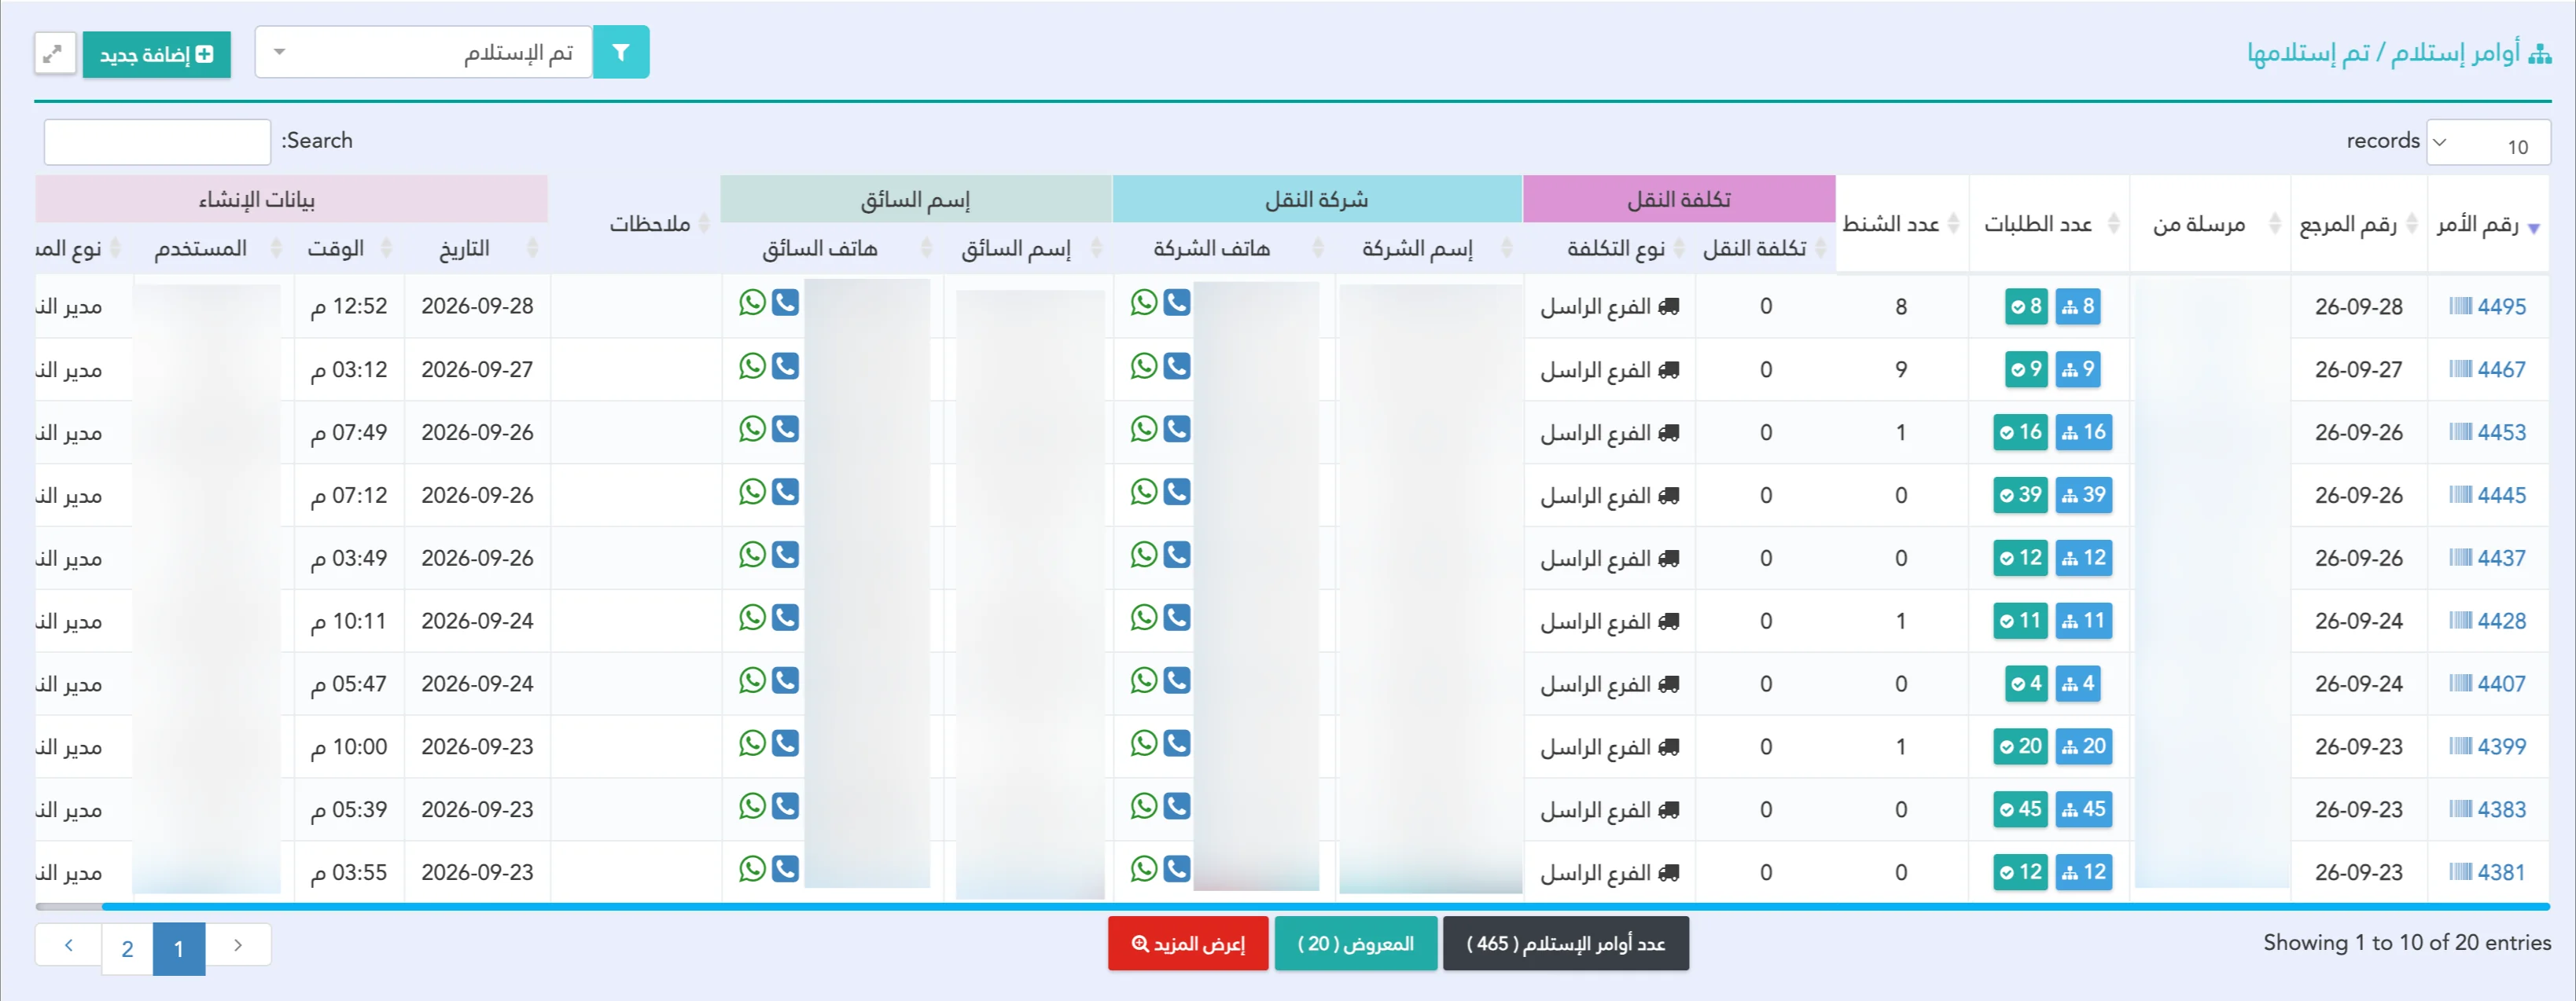Sort by رقم الأمر column
Screen dimensions: 2576x1001
point(2486,225)
